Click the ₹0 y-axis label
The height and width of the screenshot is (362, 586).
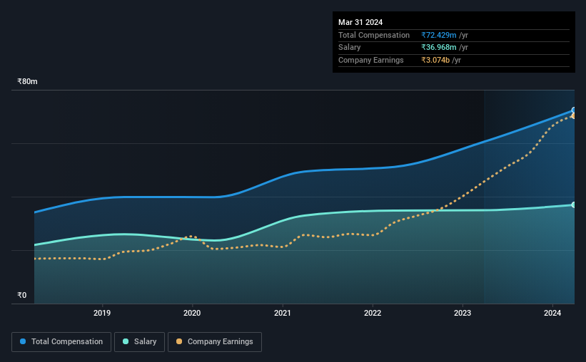[x=22, y=295]
